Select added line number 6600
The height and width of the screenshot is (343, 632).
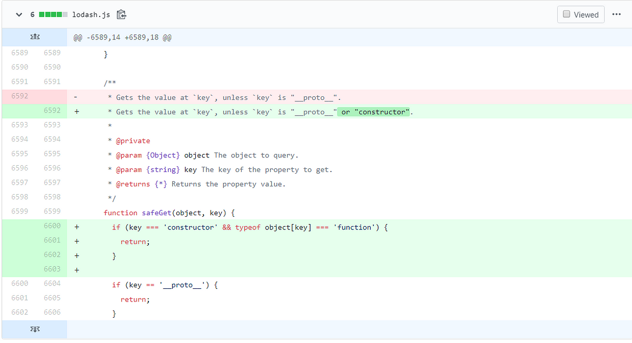(x=52, y=226)
